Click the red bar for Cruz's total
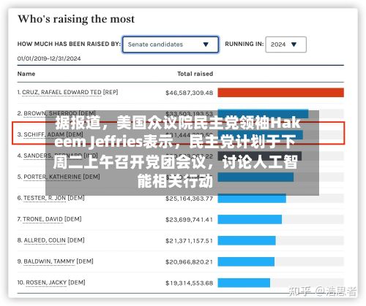 tap(280, 93)
